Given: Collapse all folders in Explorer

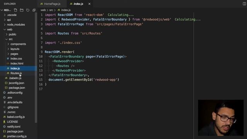Looking at the screenshot, I should point(34,10).
